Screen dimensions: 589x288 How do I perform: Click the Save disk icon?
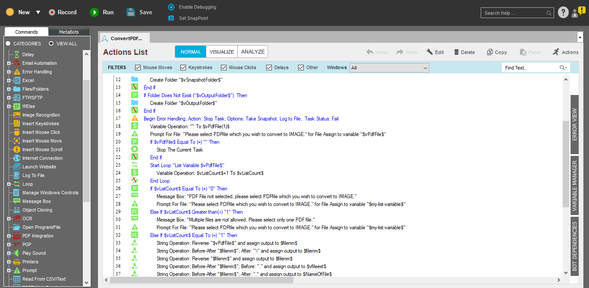(x=131, y=13)
